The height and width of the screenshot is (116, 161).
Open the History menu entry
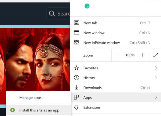tap(115, 78)
